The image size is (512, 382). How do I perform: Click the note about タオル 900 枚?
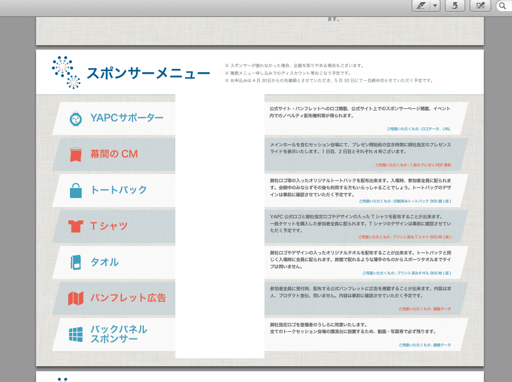[x=407, y=273]
